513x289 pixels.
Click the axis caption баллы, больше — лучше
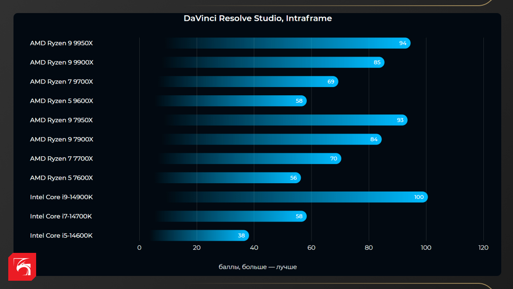click(x=258, y=267)
